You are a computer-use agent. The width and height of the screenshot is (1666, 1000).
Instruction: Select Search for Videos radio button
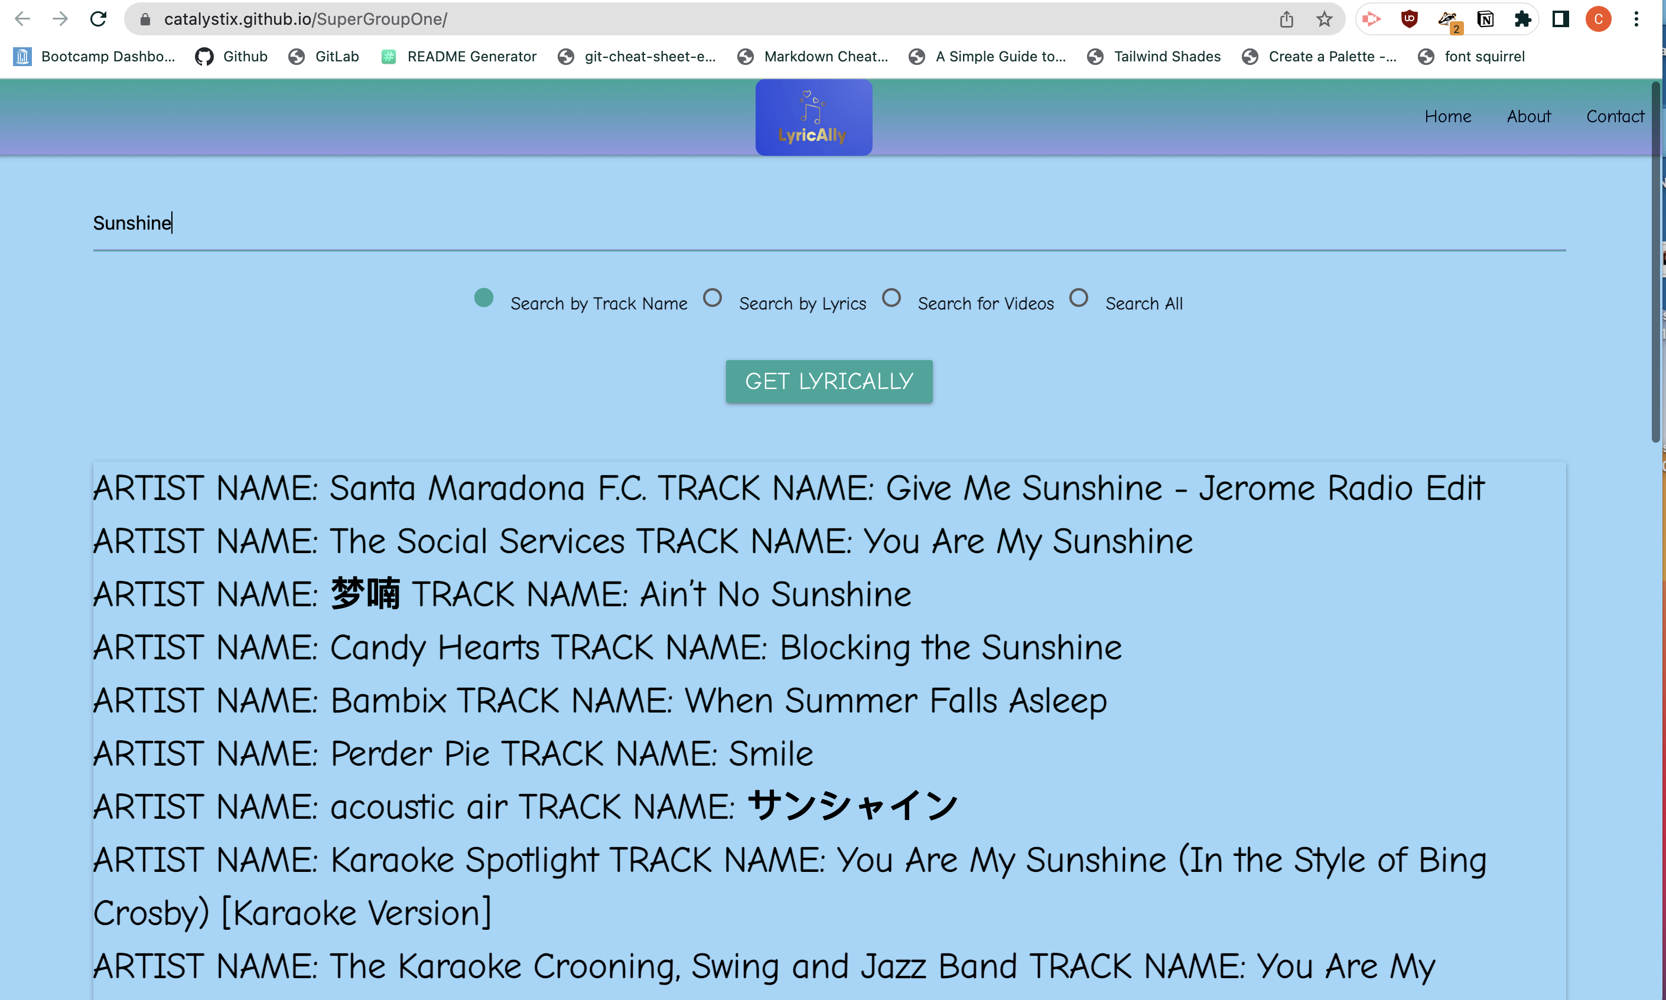click(891, 298)
